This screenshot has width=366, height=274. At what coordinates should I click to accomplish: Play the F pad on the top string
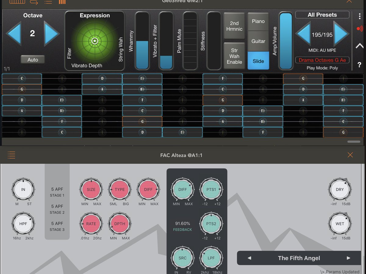click(x=223, y=79)
